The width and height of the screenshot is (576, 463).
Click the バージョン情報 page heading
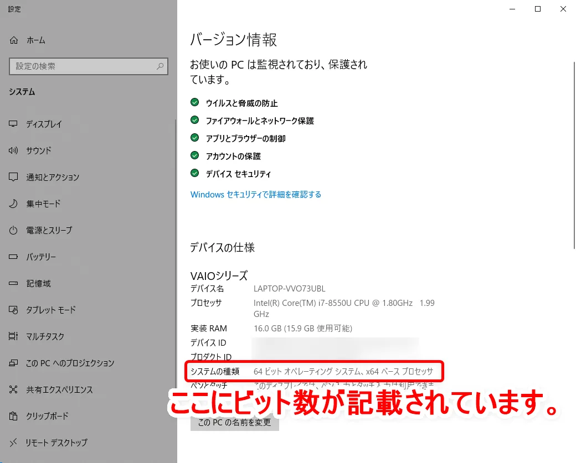(x=233, y=40)
